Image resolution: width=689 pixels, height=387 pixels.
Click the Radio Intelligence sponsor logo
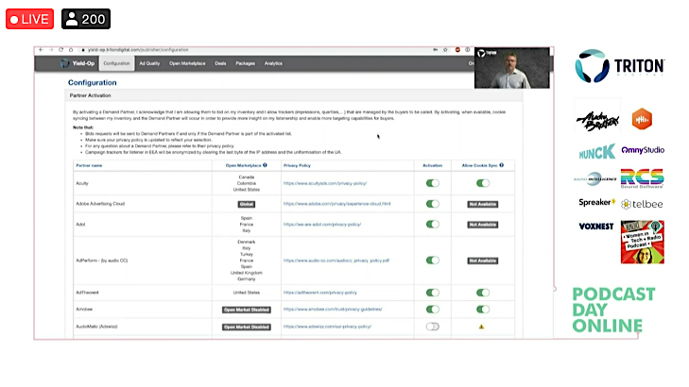pyautogui.click(x=595, y=178)
